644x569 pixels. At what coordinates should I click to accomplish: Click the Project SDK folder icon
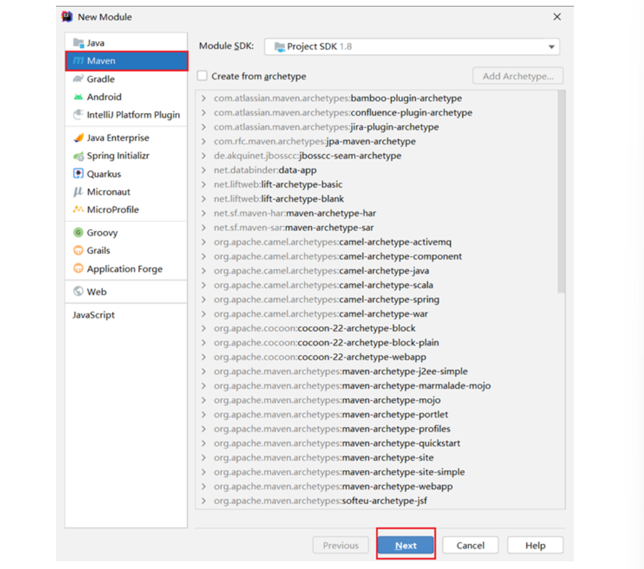(x=280, y=47)
